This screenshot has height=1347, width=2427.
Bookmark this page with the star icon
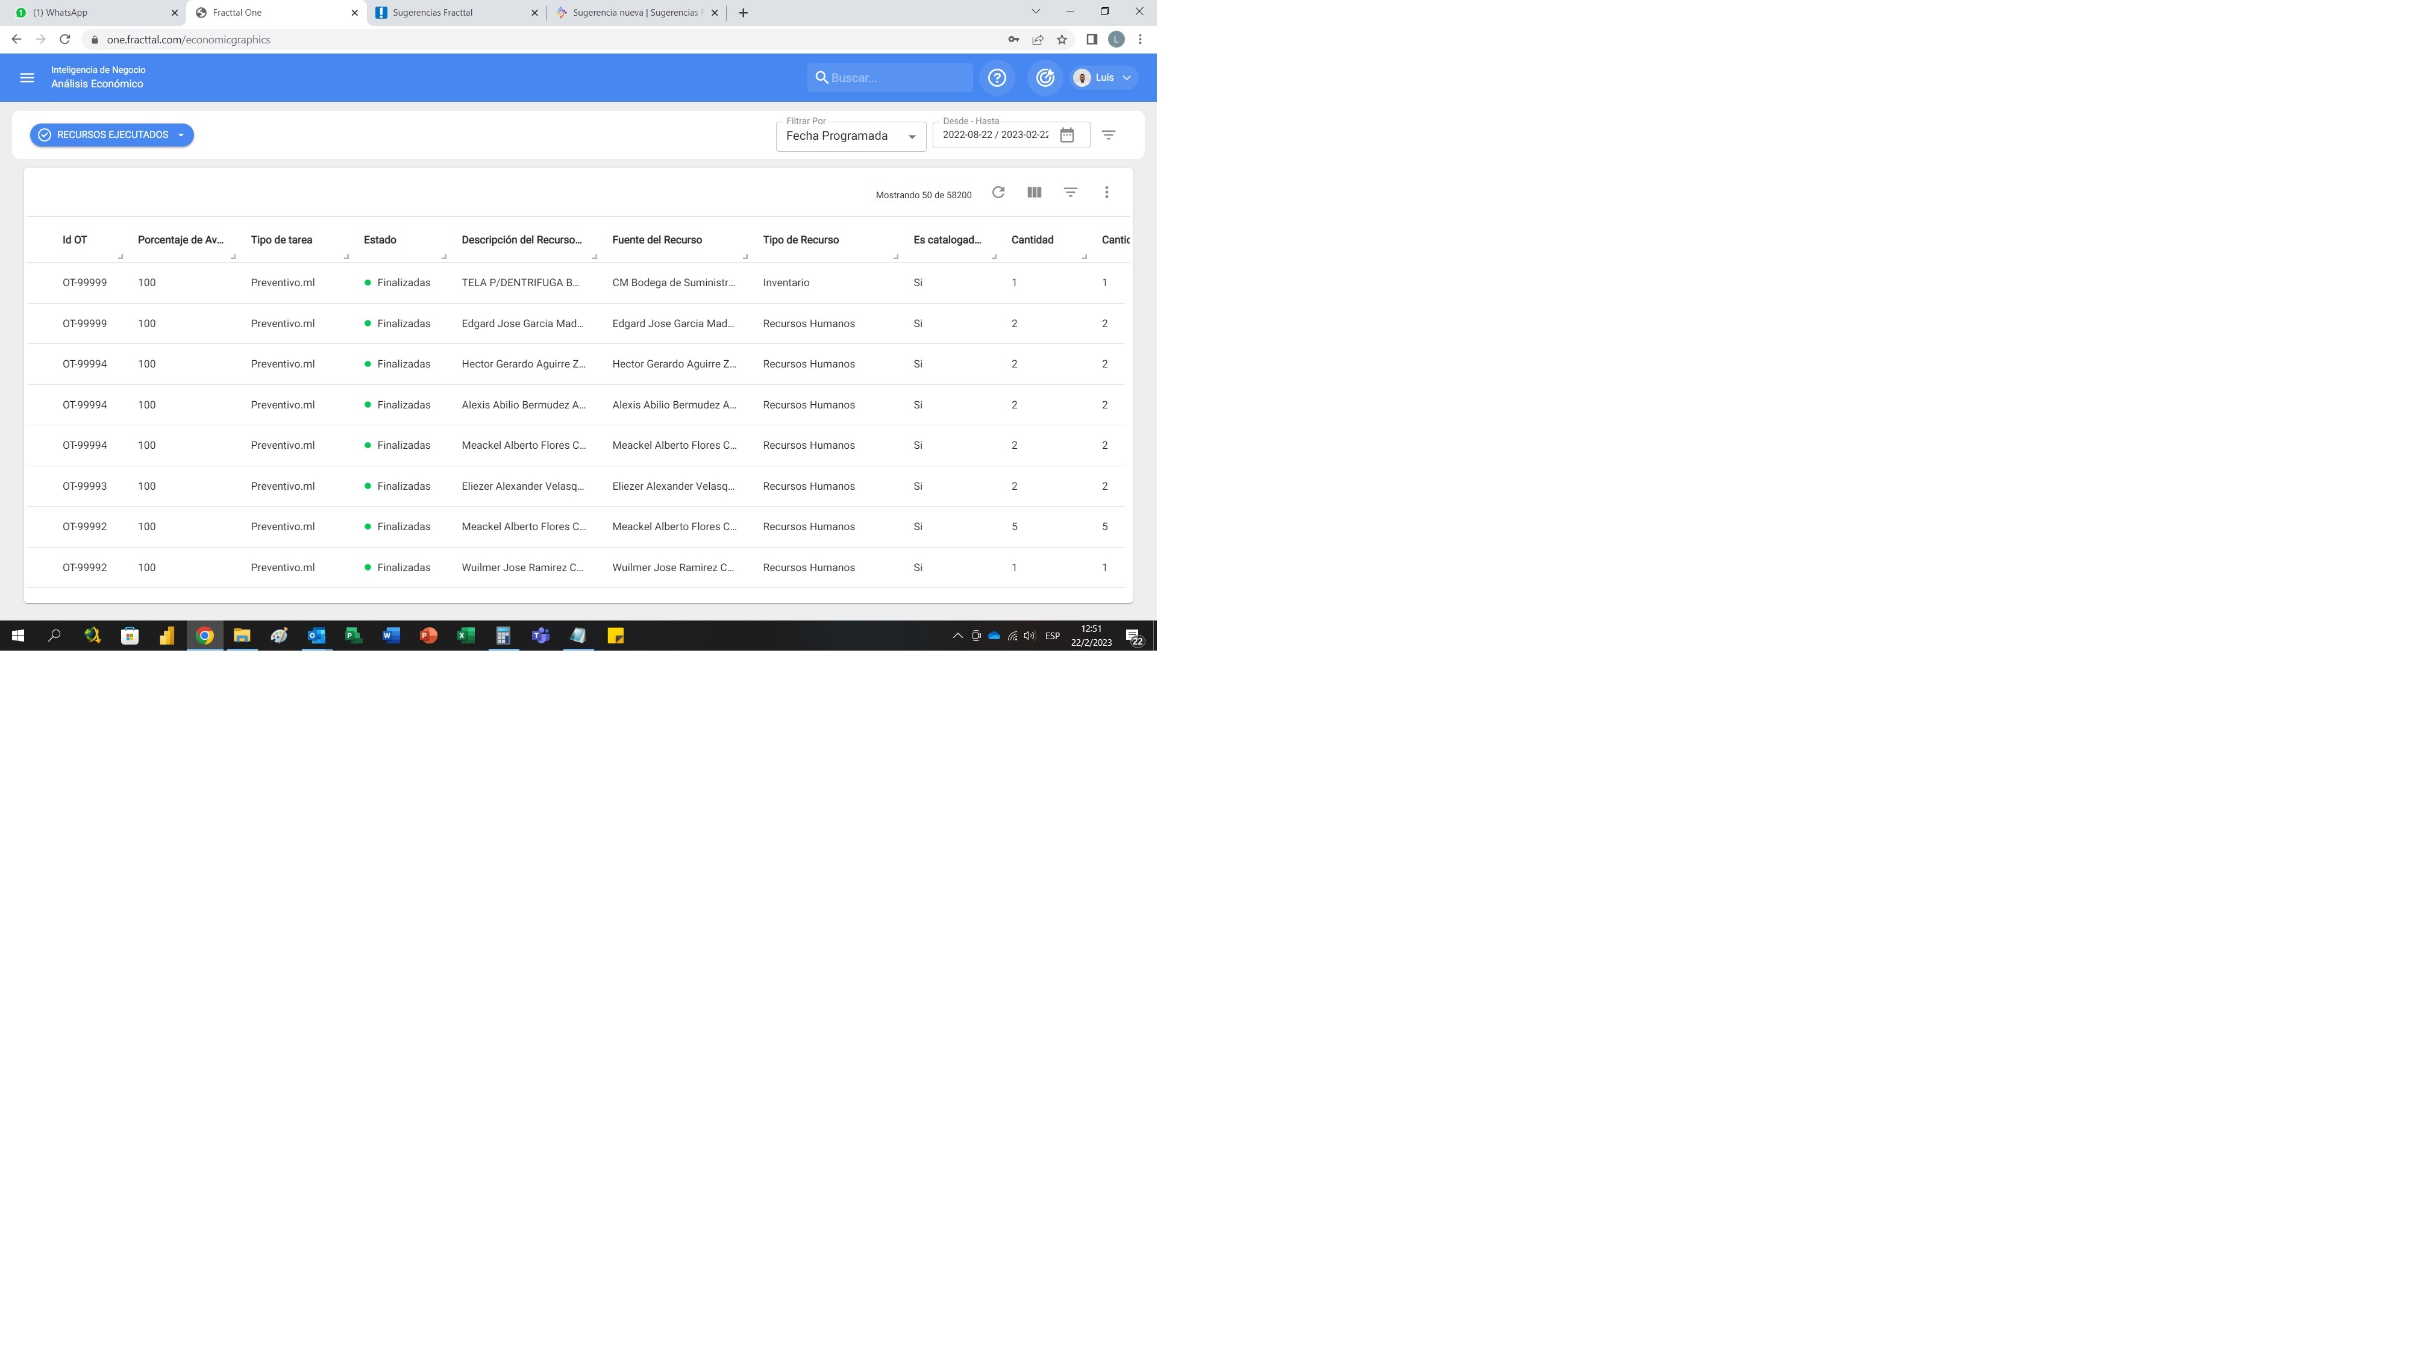tap(1062, 40)
